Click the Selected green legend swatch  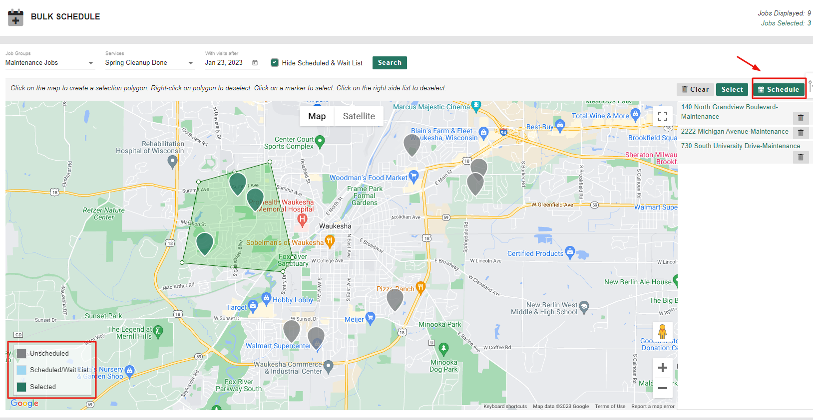click(21, 387)
